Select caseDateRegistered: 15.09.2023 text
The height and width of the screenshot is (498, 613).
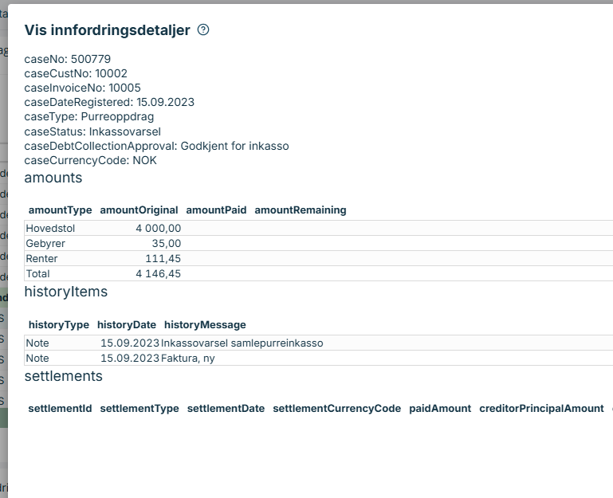pos(109,103)
